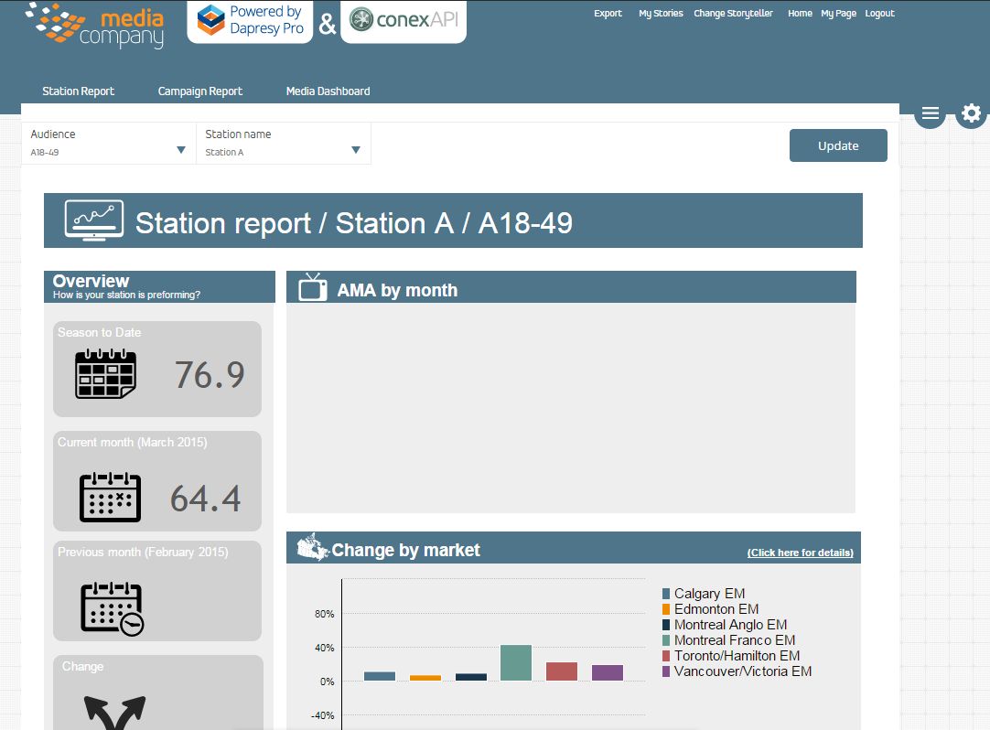990x730 pixels.
Task: Click the Previous month (February 2015) label
Action: 143,552
